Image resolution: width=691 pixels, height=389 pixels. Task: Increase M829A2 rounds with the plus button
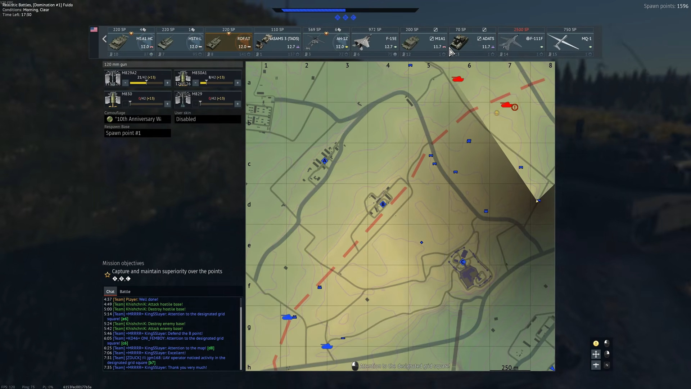(x=167, y=82)
